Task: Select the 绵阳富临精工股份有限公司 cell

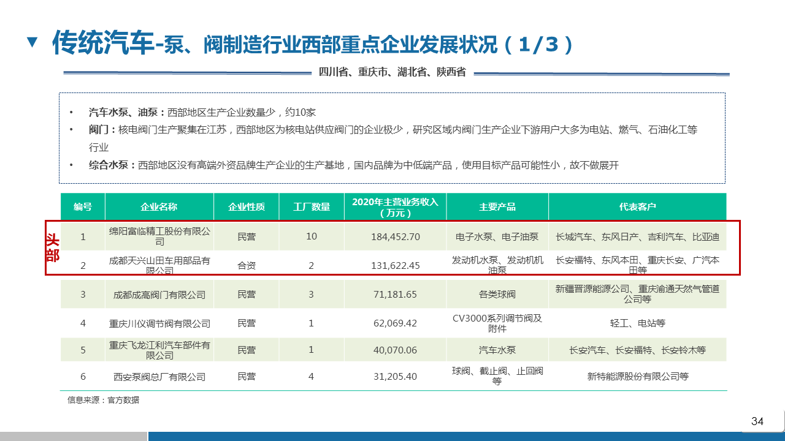Action: (159, 236)
